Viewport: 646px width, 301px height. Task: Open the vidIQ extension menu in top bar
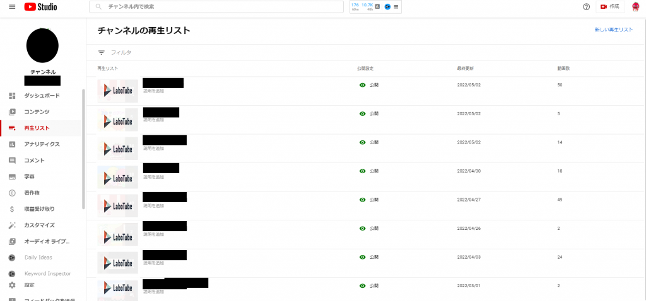pyautogui.click(x=396, y=7)
